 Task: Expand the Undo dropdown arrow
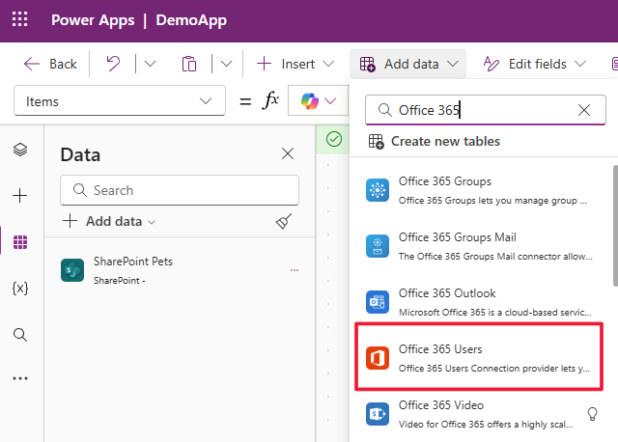[150, 64]
